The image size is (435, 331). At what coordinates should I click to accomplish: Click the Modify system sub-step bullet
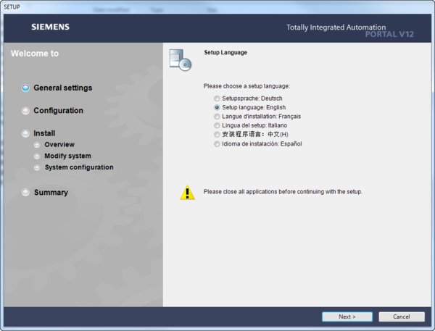point(37,156)
